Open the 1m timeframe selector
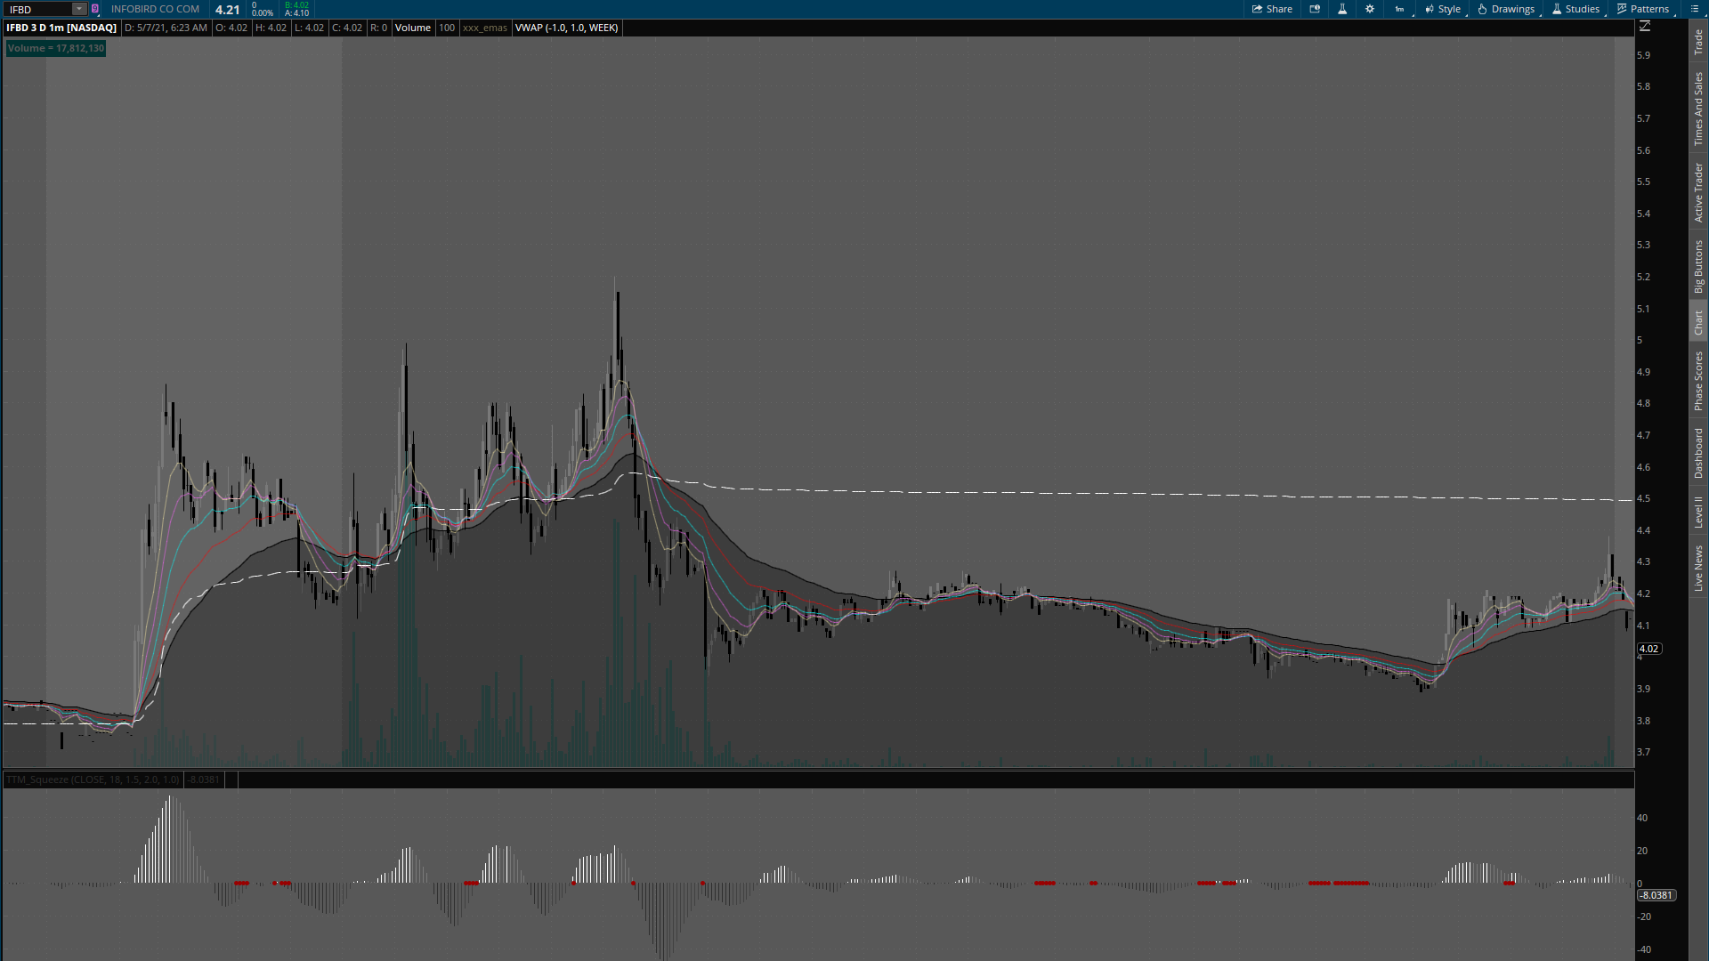Screen dimensions: 1709x961 (x=1400, y=9)
